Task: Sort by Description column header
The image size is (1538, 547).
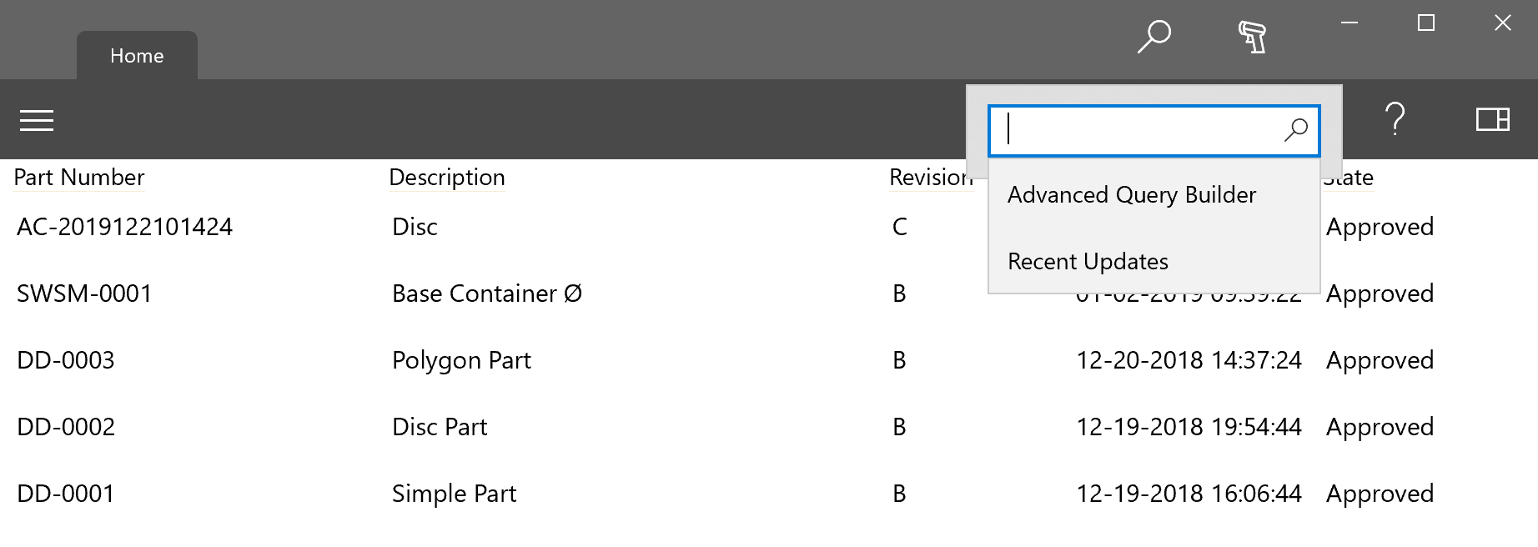Action: click(x=447, y=178)
